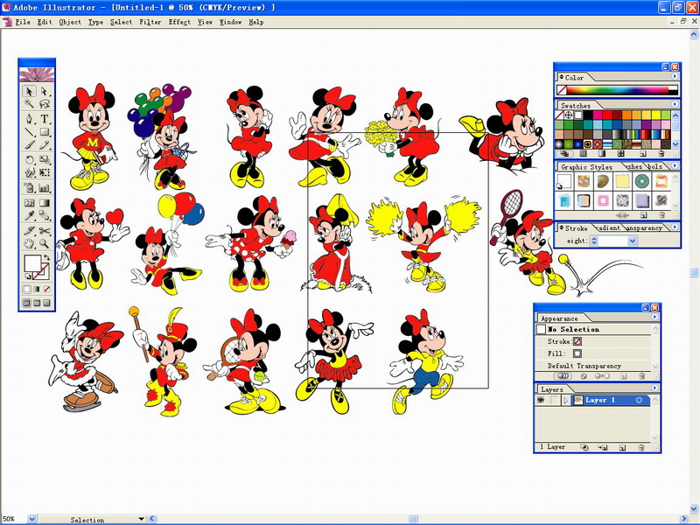
Task: Click target circle on Layer 1
Action: point(639,400)
